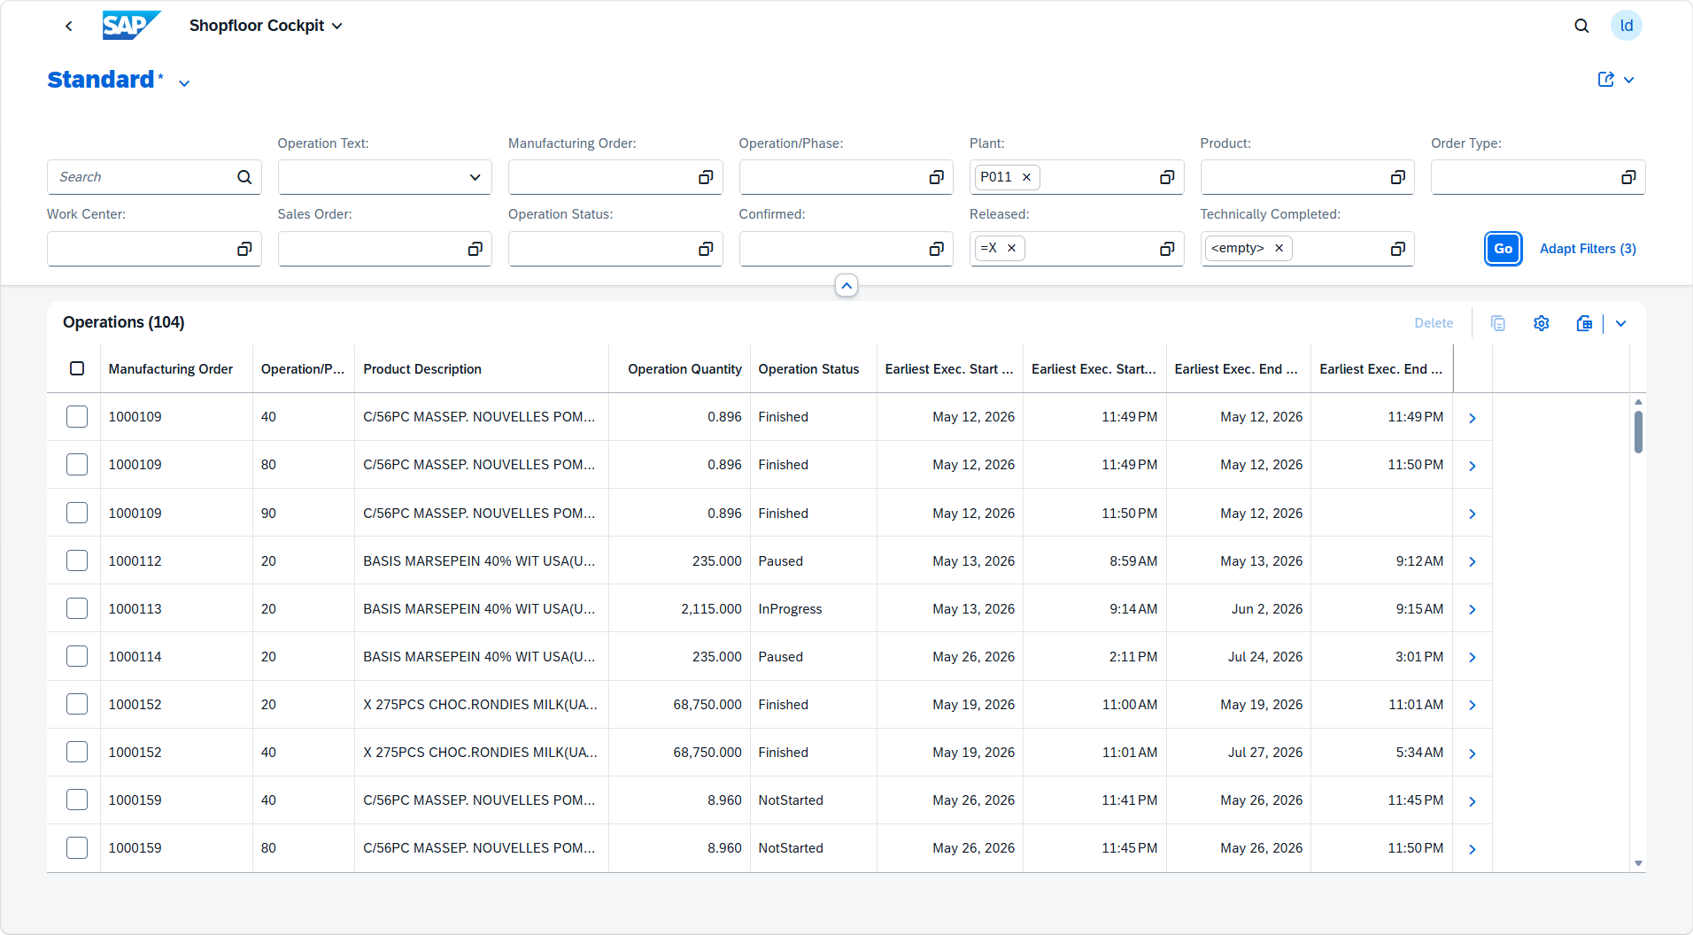Open value help for Plant filter
The height and width of the screenshot is (935, 1693).
point(1167,177)
